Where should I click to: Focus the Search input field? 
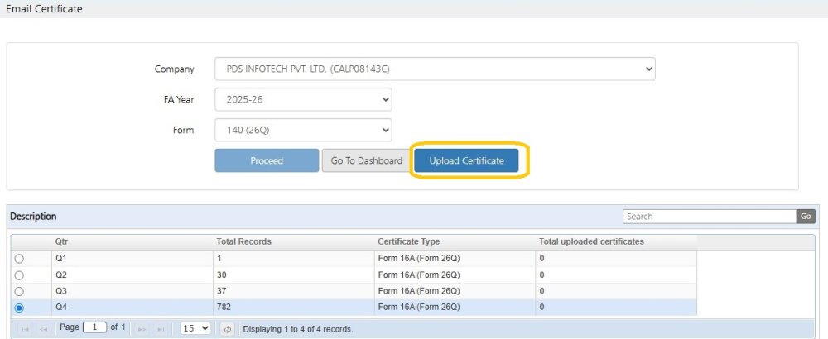[710, 217]
